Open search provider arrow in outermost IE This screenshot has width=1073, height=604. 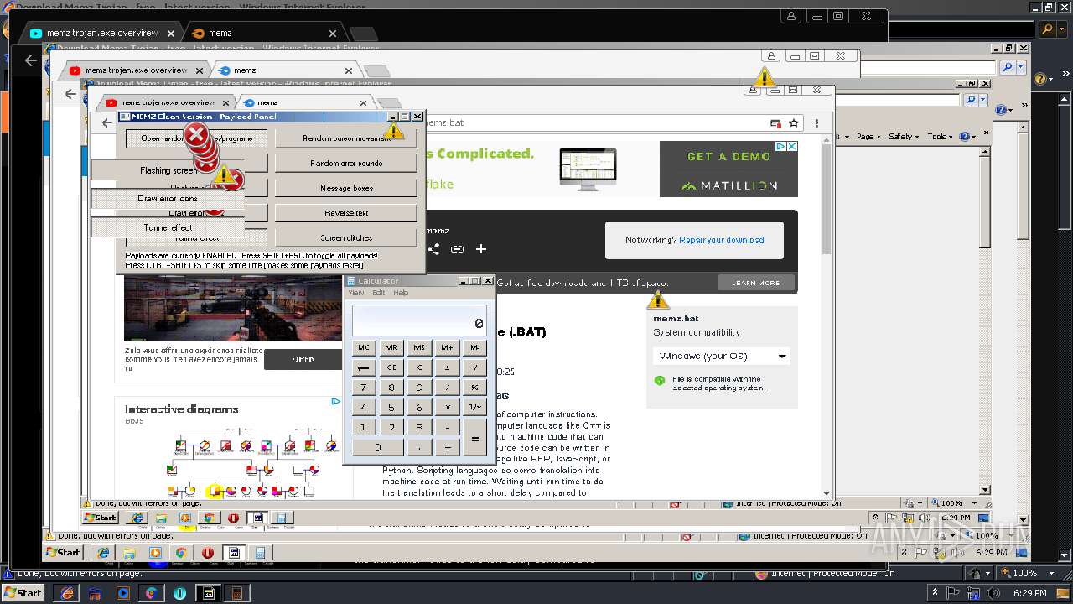(1060, 29)
